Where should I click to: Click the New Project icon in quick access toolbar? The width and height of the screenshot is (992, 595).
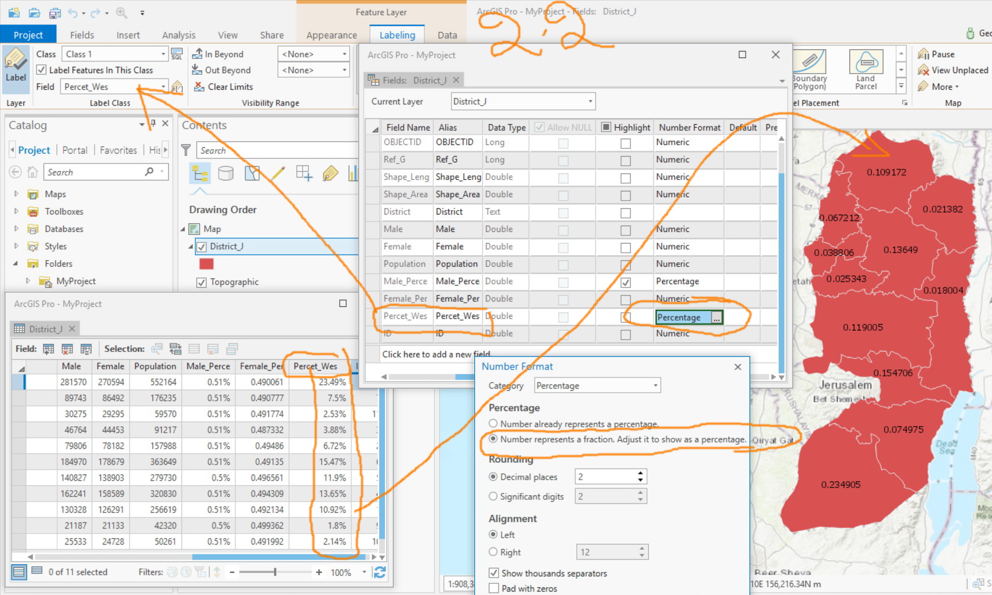click(14, 12)
